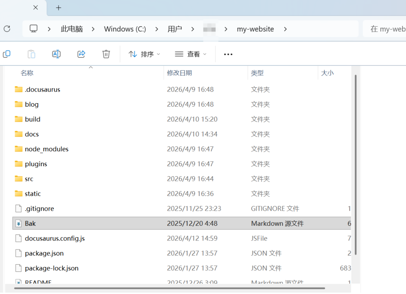Open the 排序 sort dropdown
Viewport: 406px width, 294px height.
pyautogui.click(x=144, y=54)
